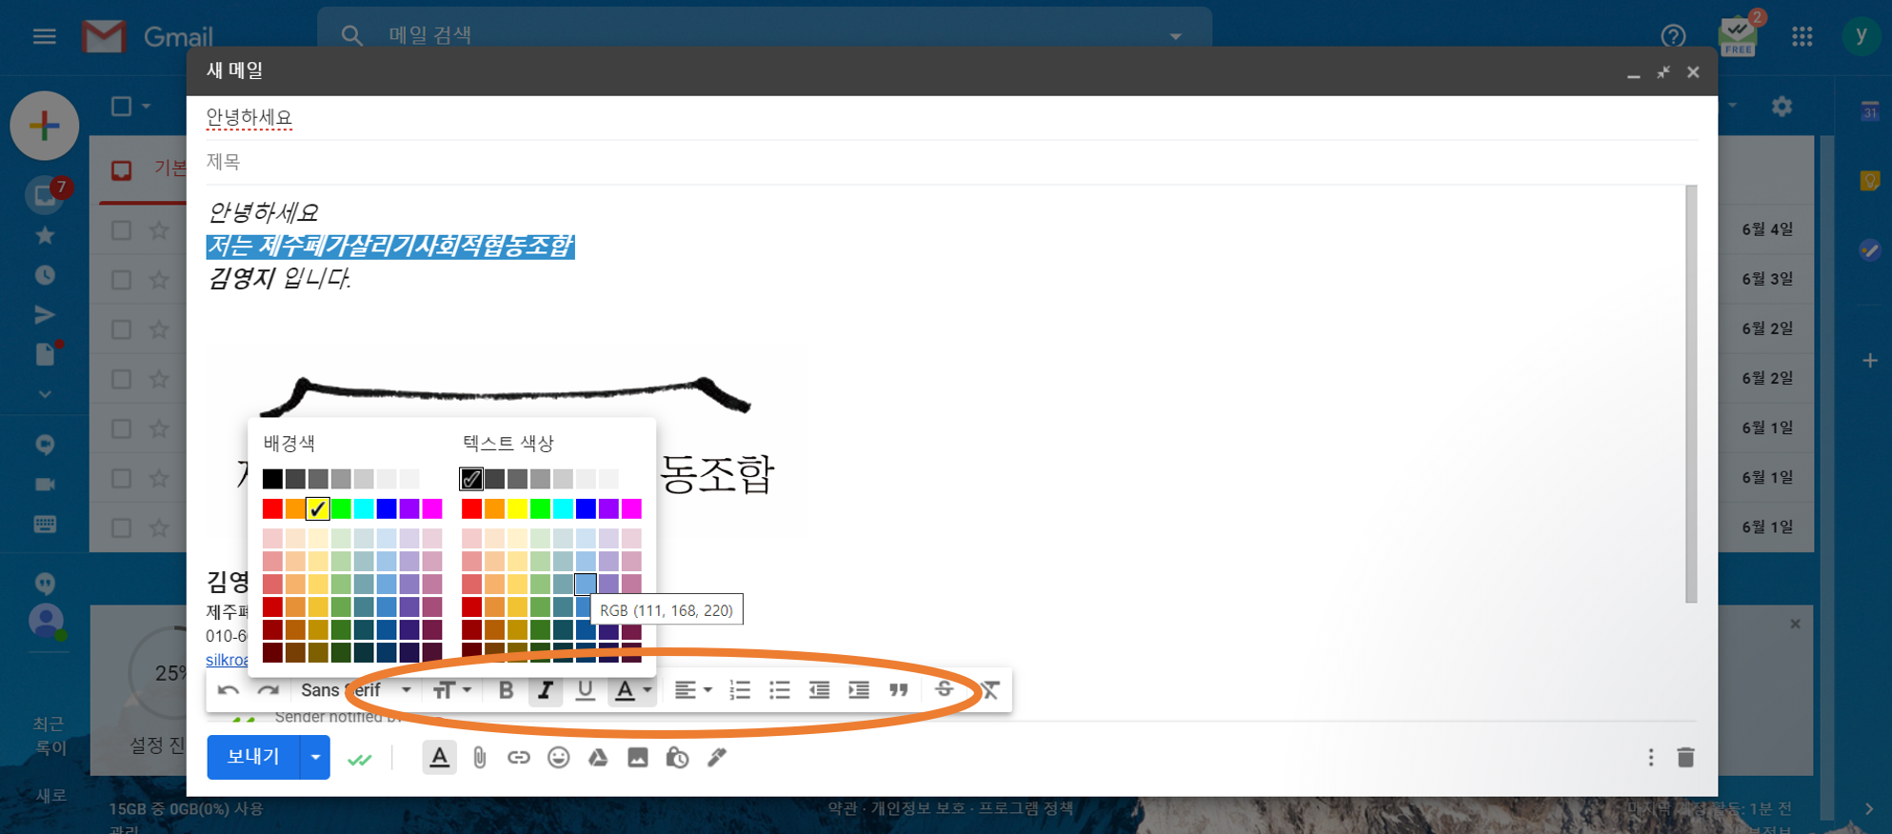Screen dimensions: 1892x834
Task: Check the inbox row dated 6월 3일
Action: coord(121,280)
